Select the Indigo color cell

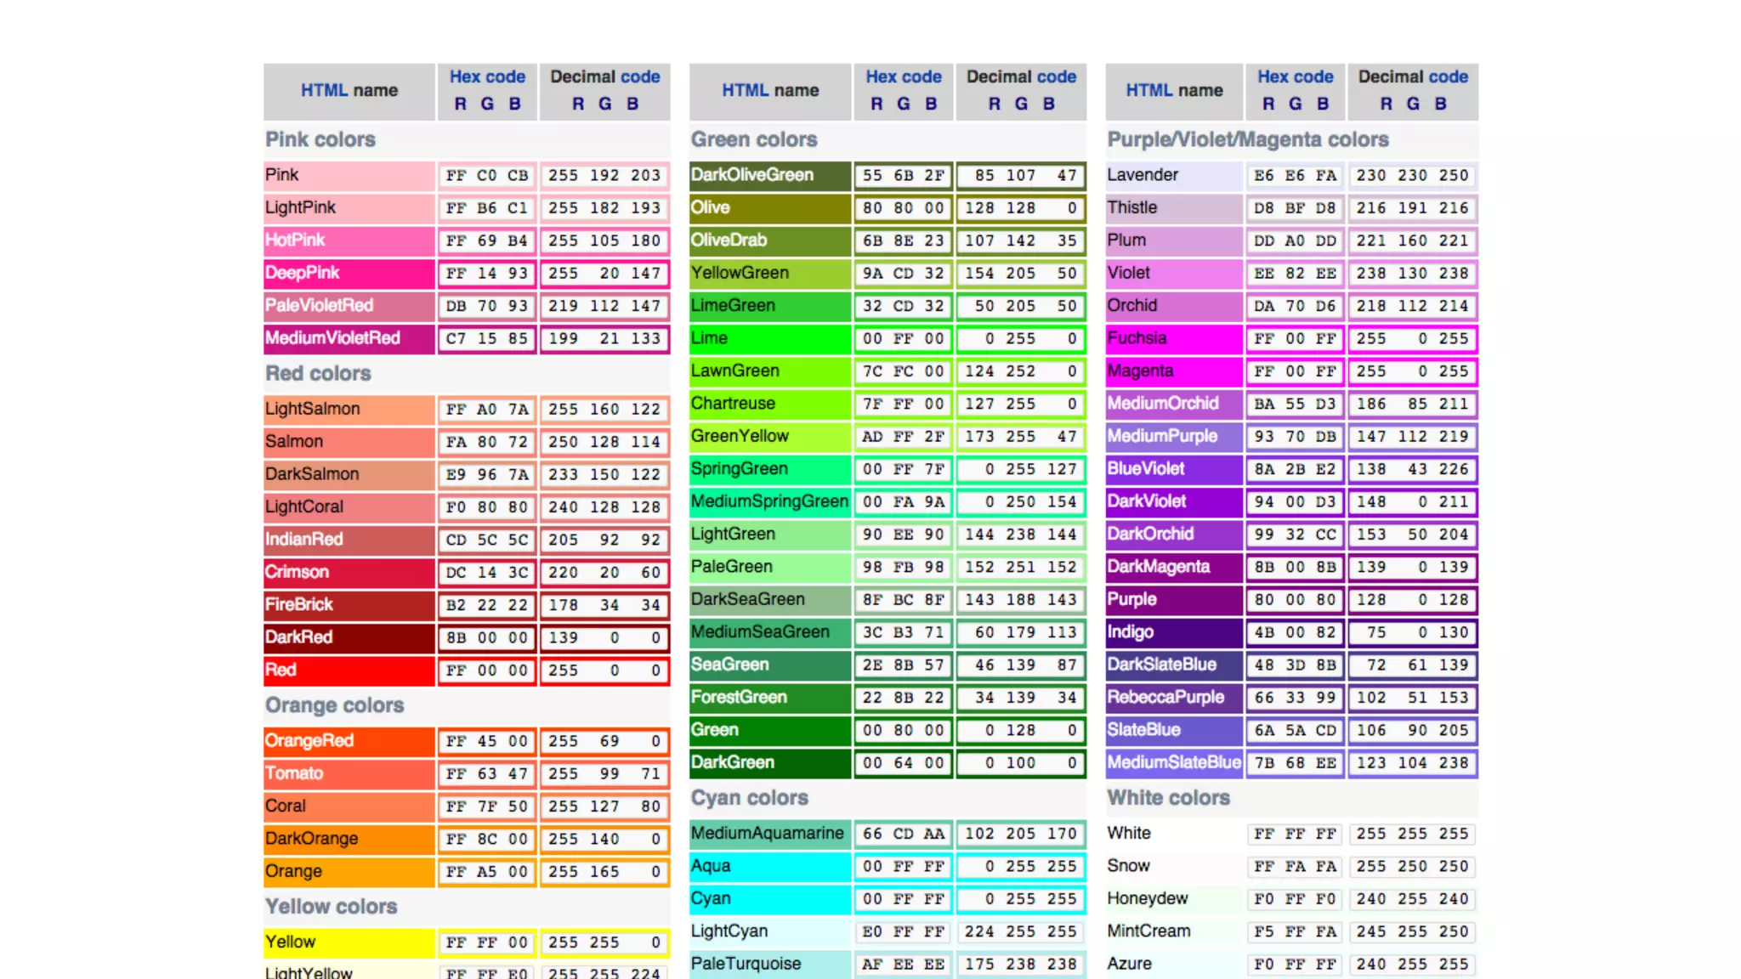pos(1173,632)
